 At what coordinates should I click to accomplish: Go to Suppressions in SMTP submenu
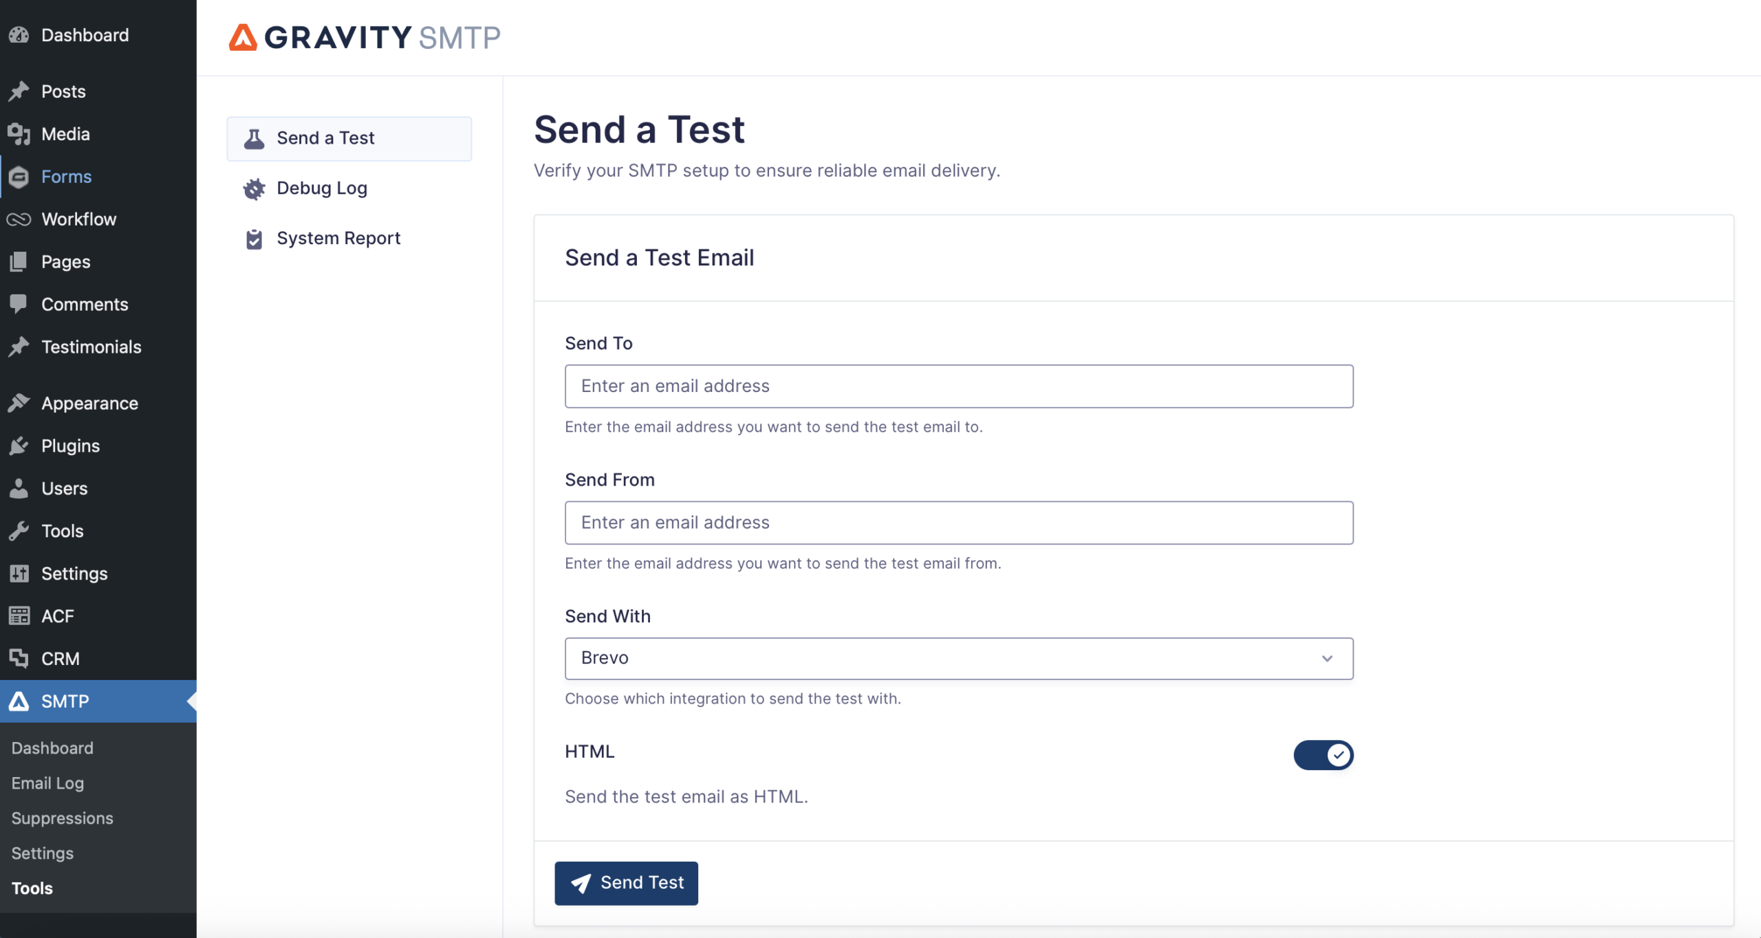point(62,818)
